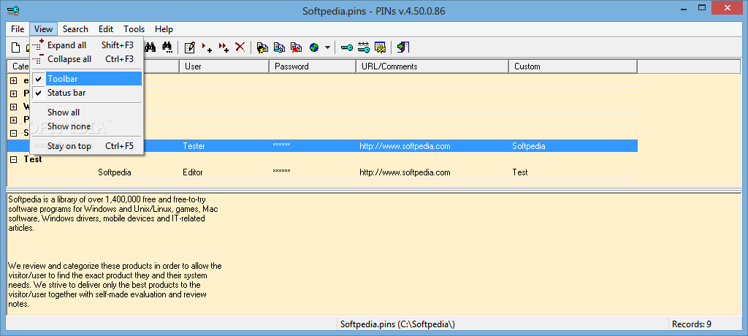Open the dropdown arrow beside the globe

[327, 47]
